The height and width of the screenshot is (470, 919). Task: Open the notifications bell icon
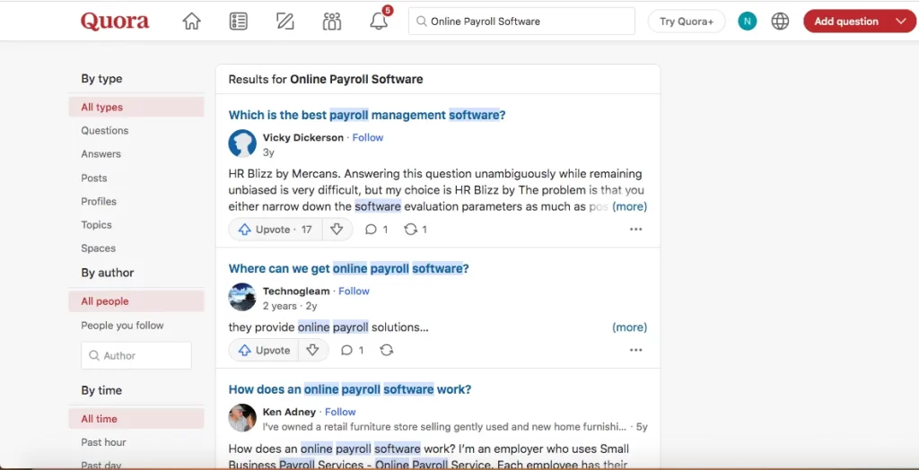[x=380, y=22]
